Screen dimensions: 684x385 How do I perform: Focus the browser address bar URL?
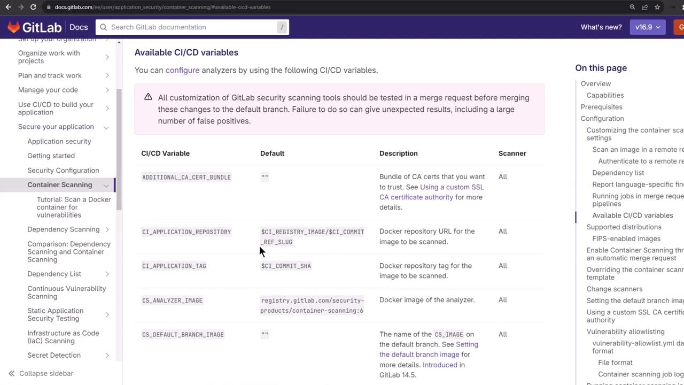[x=162, y=7]
